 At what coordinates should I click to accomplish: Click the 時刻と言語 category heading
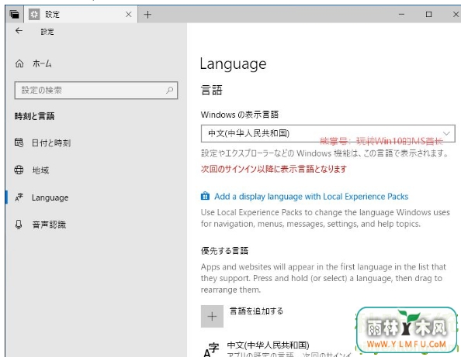[34, 116]
